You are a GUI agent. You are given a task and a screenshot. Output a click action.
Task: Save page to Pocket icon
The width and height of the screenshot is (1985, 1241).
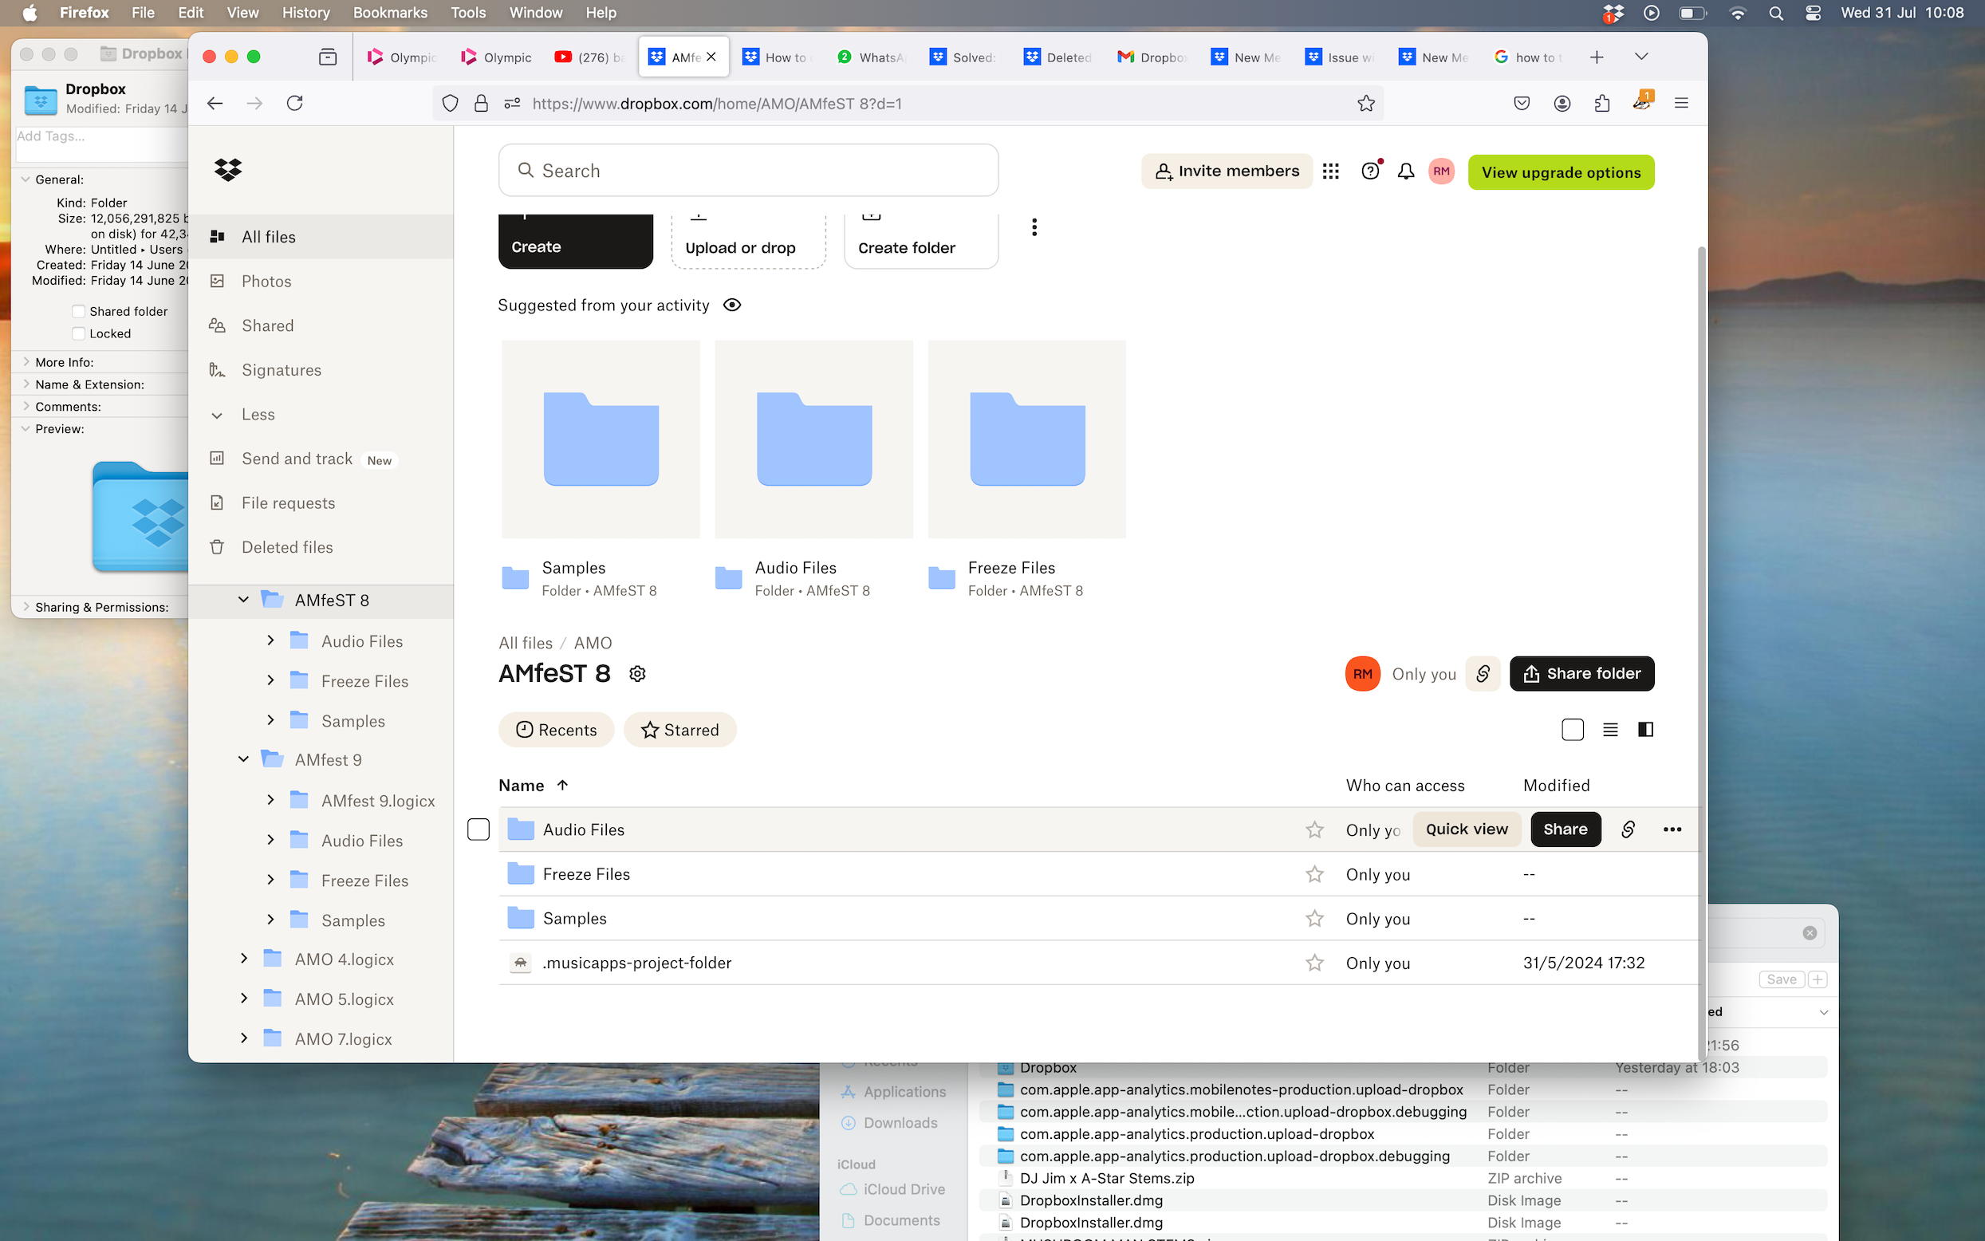(x=1522, y=104)
